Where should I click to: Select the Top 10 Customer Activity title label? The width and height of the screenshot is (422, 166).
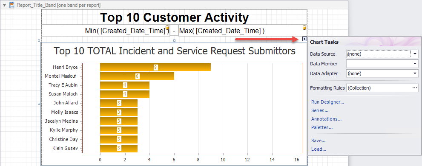point(175,17)
